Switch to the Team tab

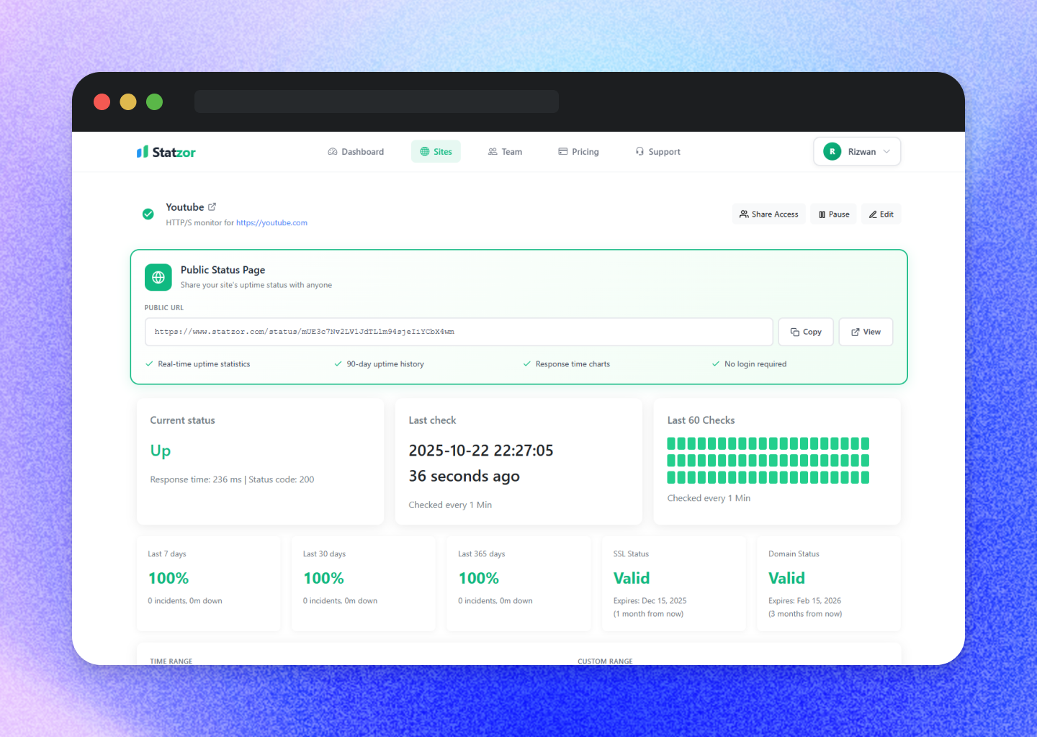505,151
